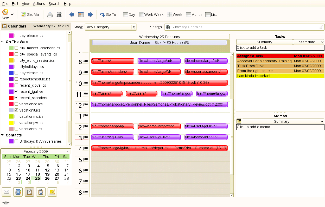Open Joan Dunne Sick all-day event
The width and height of the screenshot is (325, 207).
coord(160,43)
